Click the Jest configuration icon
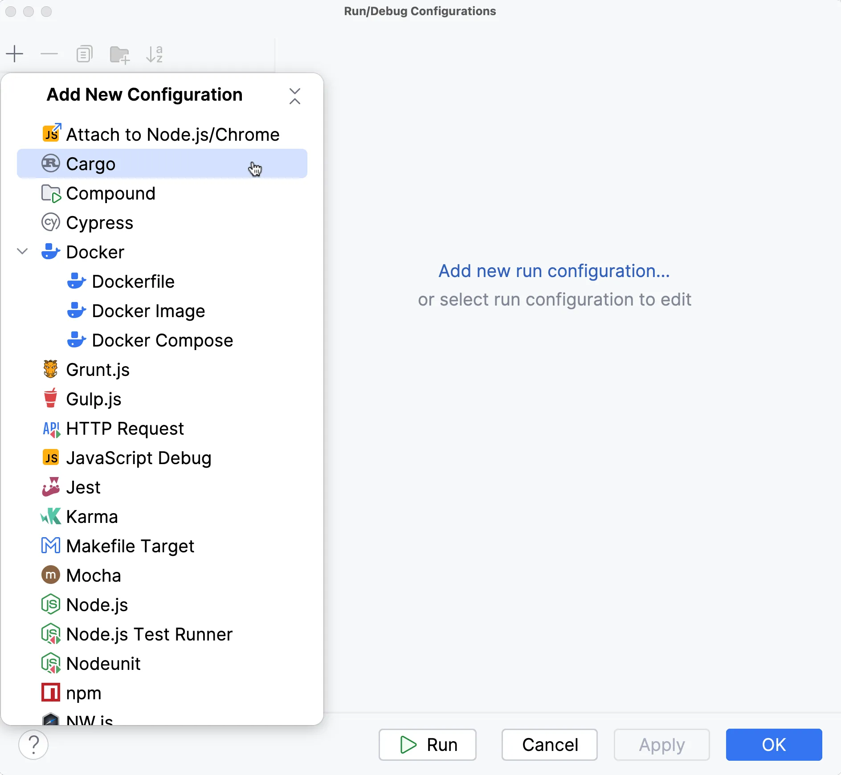Image resolution: width=841 pixels, height=775 pixels. [50, 487]
